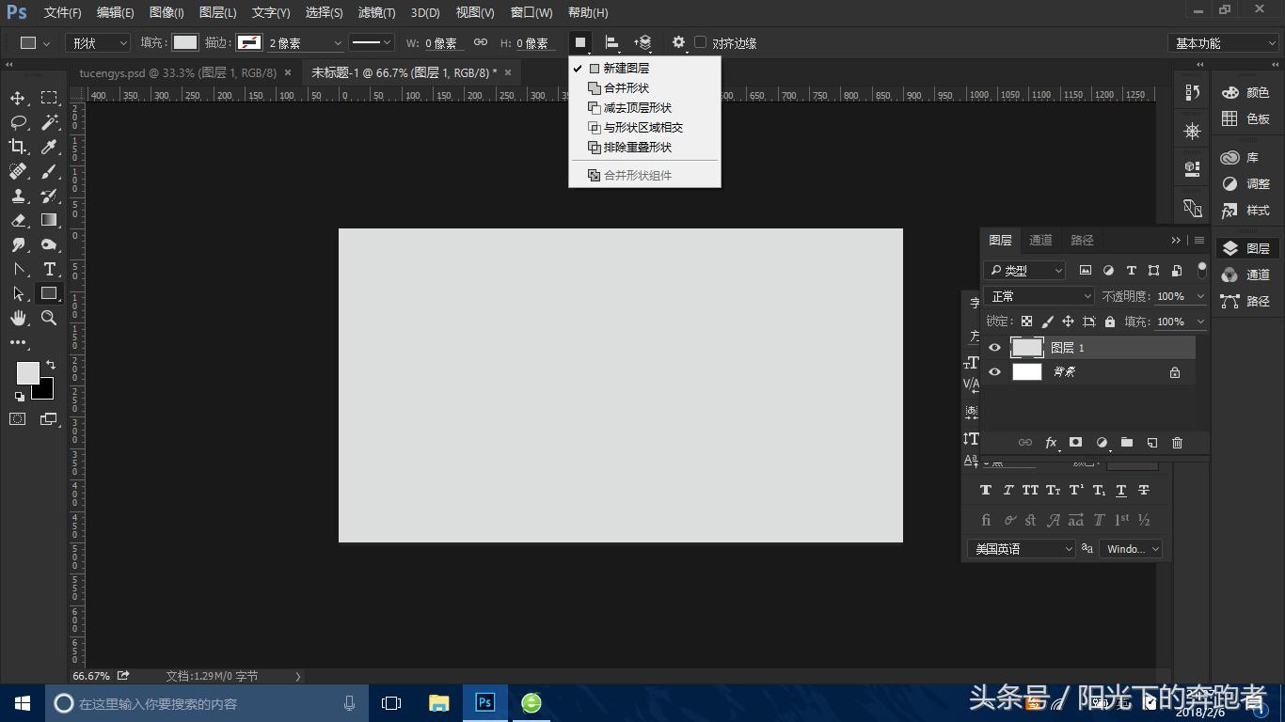Expand the 正常 blend mode dropdown
The image size is (1285, 722).
click(1039, 296)
